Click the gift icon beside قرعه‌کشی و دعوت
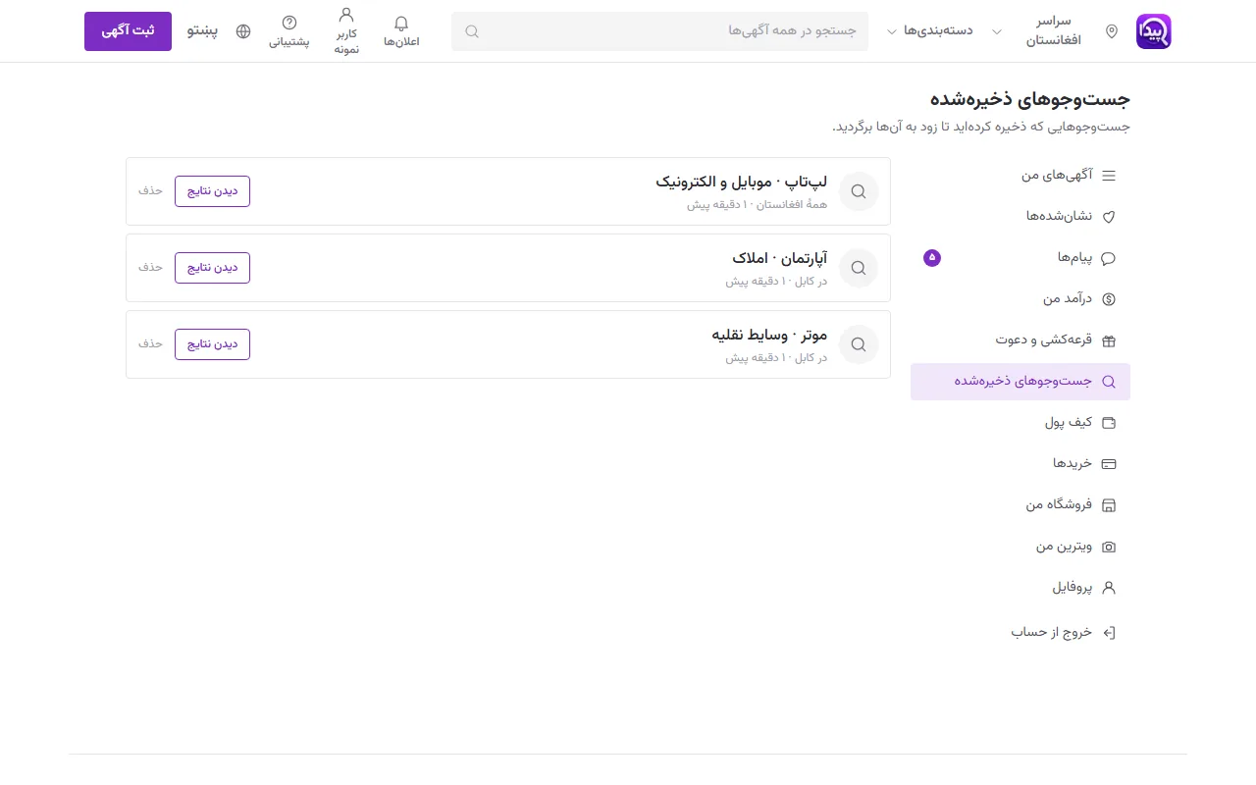 tap(1109, 340)
